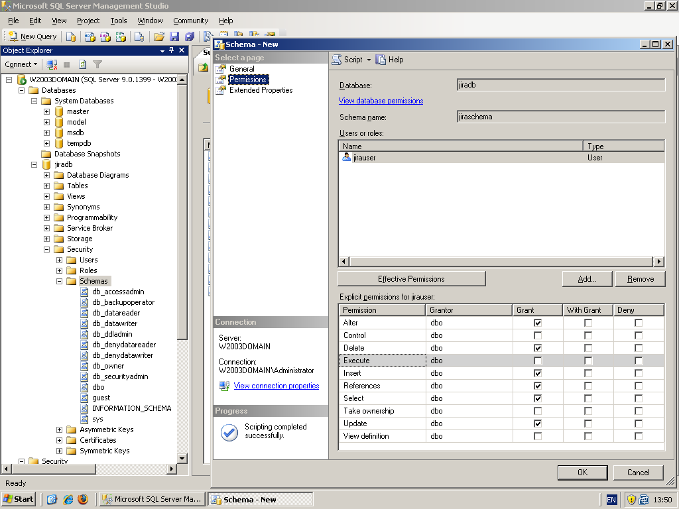This screenshot has height=509, width=679.
Task: Click the Add... button
Action: (587, 279)
